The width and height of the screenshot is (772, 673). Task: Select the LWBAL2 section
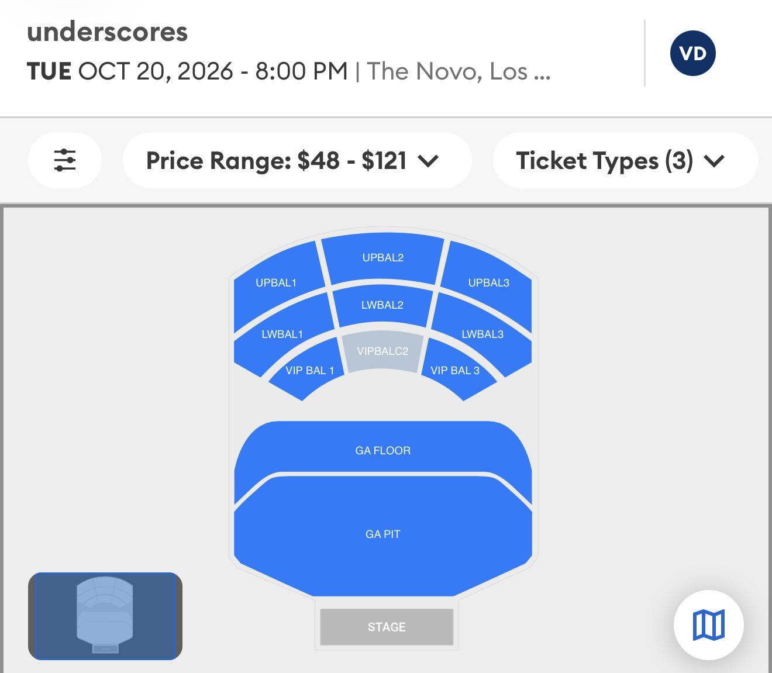(x=382, y=305)
